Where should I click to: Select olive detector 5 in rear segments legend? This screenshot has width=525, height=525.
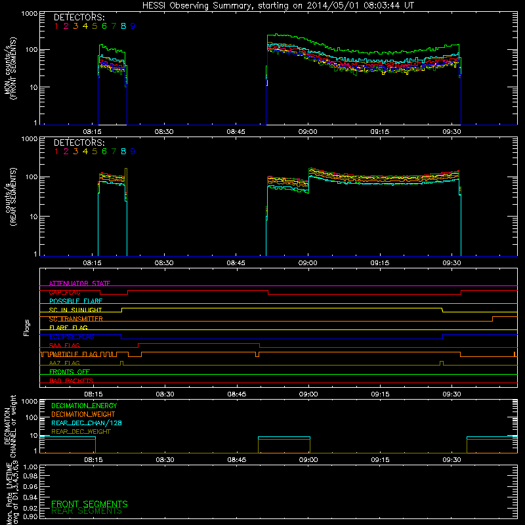tap(94, 152)
